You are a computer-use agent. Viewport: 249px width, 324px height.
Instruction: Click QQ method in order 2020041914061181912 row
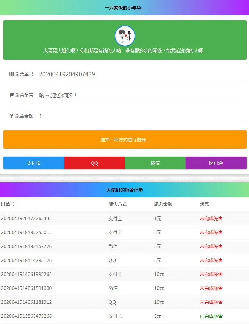(x=112, y=302)
